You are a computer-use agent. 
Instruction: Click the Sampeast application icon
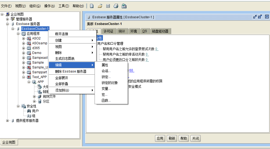click(x=29, y=58)
